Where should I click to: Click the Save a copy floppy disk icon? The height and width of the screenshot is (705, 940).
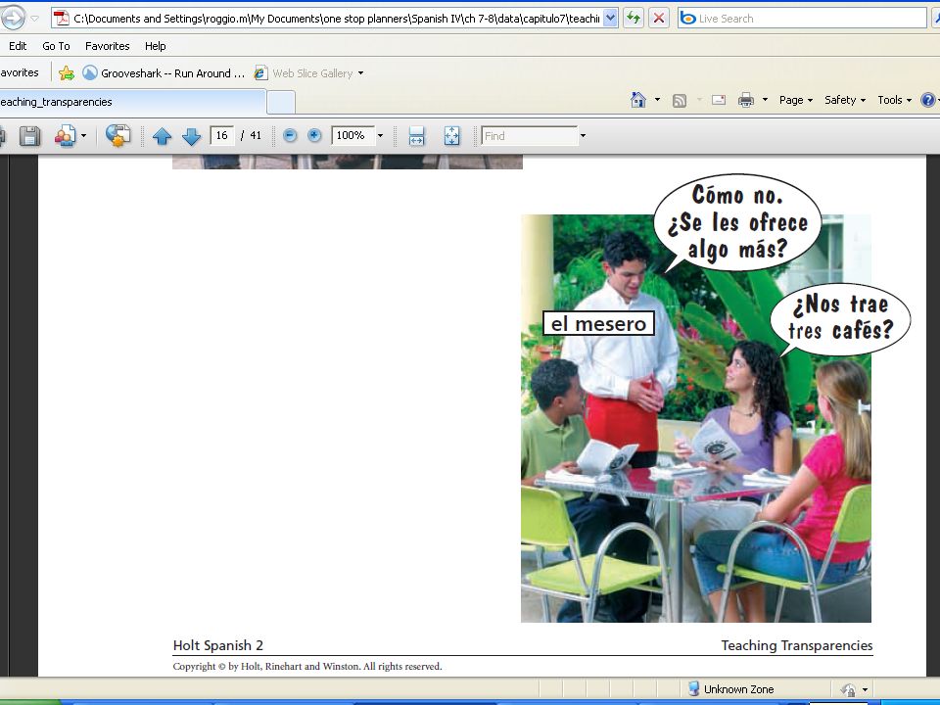click(29, 136)
